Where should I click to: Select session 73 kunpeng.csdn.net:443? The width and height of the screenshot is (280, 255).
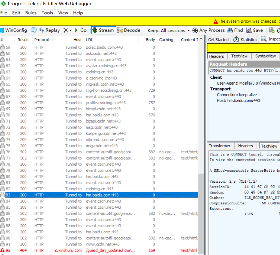(99, 133)
